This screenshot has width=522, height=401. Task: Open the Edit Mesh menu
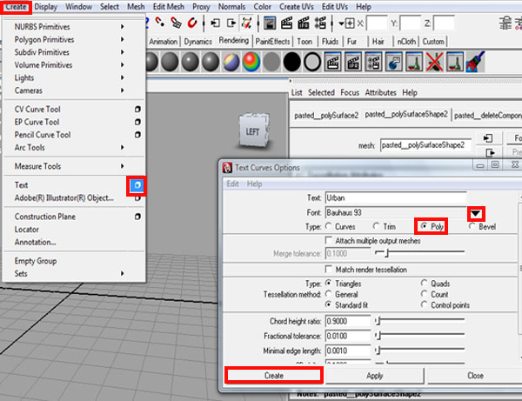click(x=168, y=7)
